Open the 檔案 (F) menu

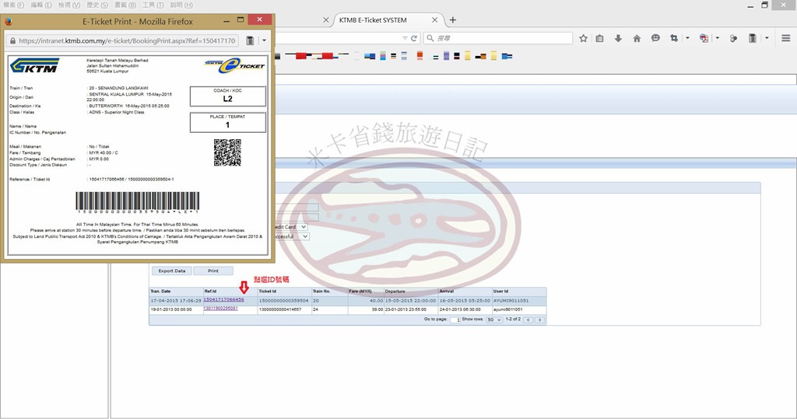pyautogui.click(x=14, y=5)
